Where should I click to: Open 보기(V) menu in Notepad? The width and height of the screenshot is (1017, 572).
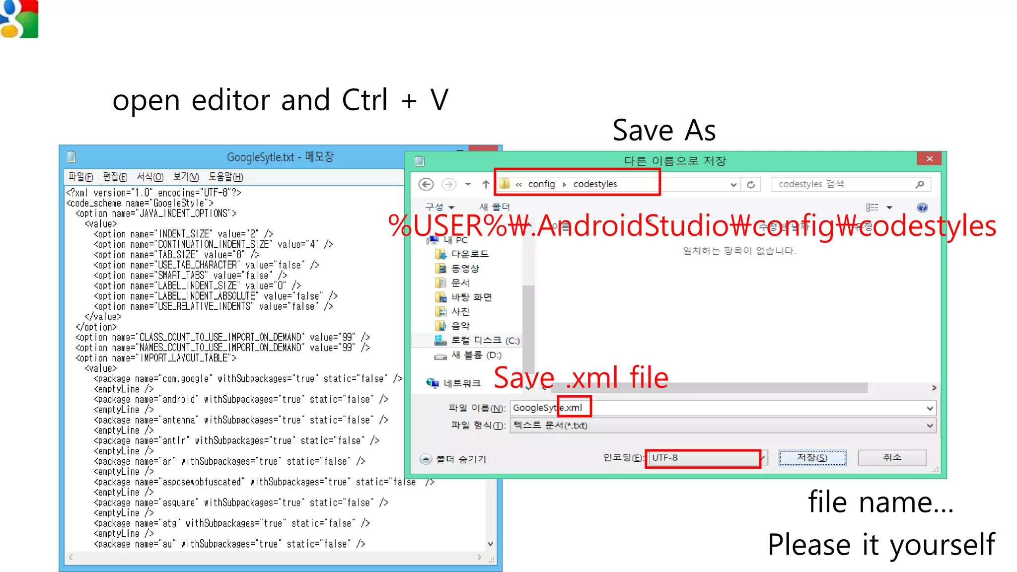pos(186,177)
